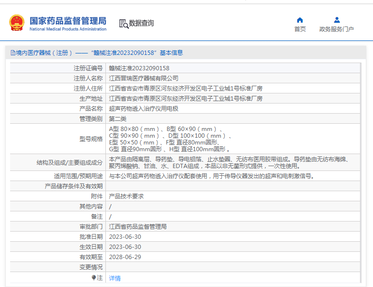Click the 第二类 management category value
This screenshot has height=287, width=373.
coord(117,118)
